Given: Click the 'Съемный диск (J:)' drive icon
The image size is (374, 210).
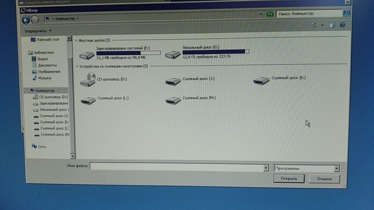Looking at the screenshot, I should tap(173, 81).
